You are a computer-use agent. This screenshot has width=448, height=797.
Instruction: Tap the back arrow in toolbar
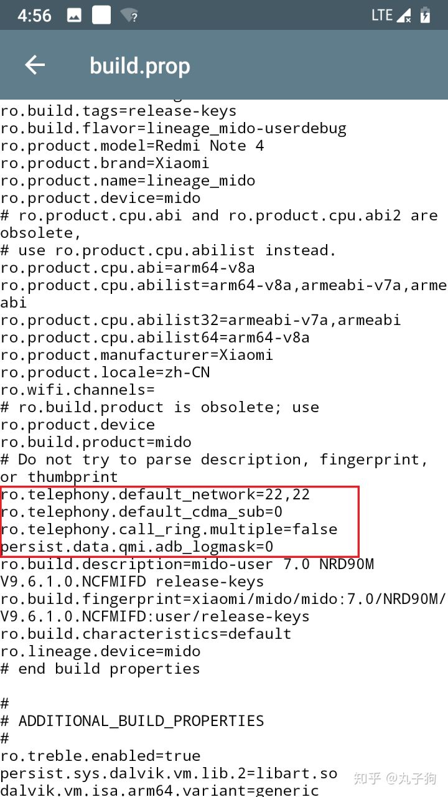pyautogui.click(x=35, y=65)
